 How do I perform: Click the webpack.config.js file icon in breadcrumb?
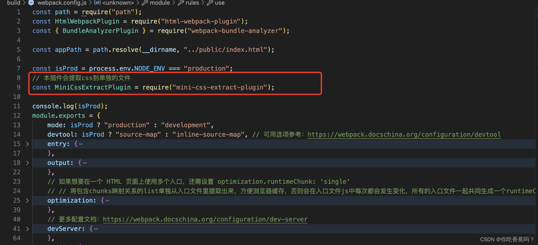coord(31,3)
